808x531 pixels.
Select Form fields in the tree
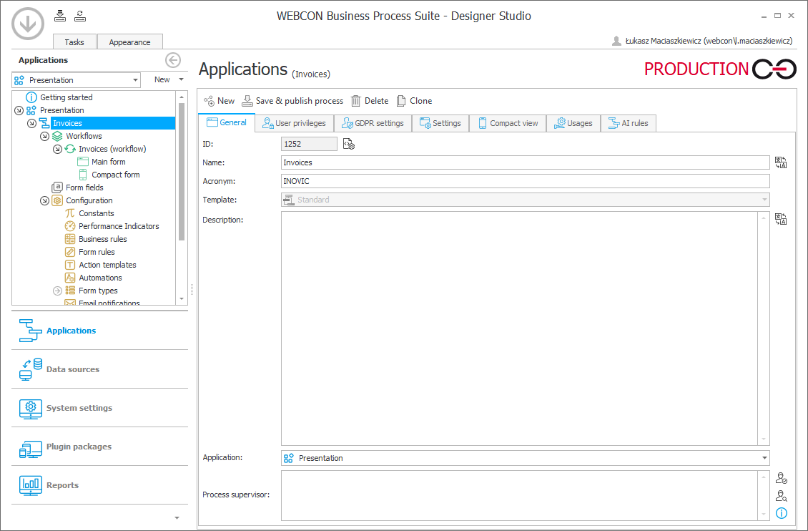coord(84,187)
